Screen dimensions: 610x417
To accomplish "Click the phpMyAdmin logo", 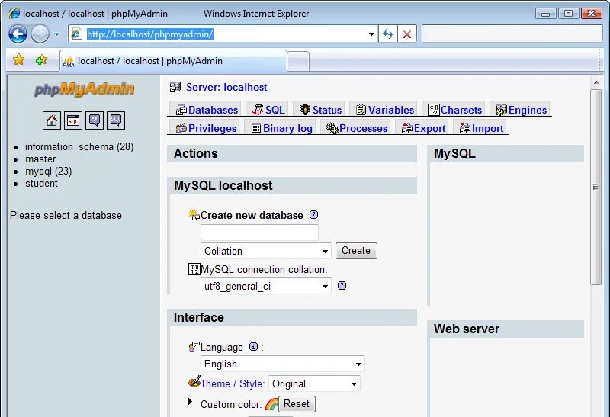I will pos(84,89).
